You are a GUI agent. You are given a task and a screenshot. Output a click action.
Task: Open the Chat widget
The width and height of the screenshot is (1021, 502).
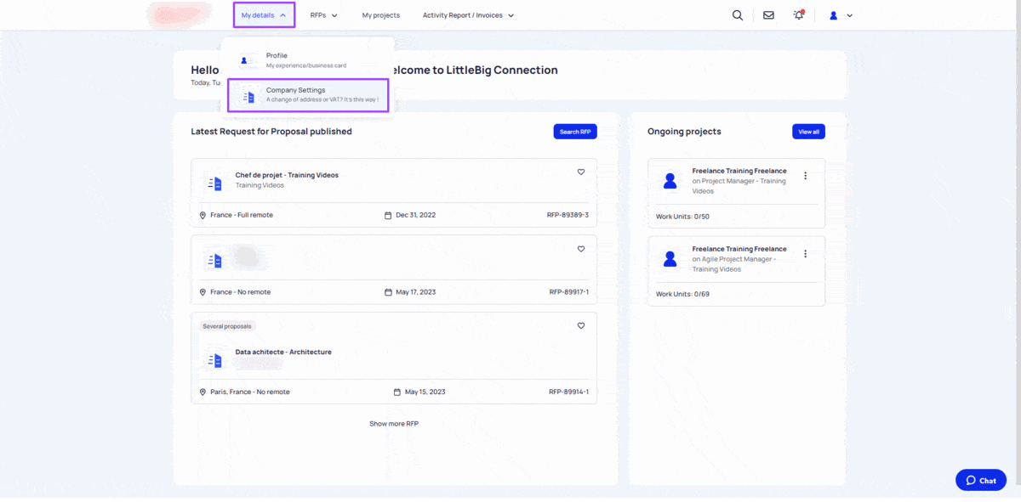980,480
